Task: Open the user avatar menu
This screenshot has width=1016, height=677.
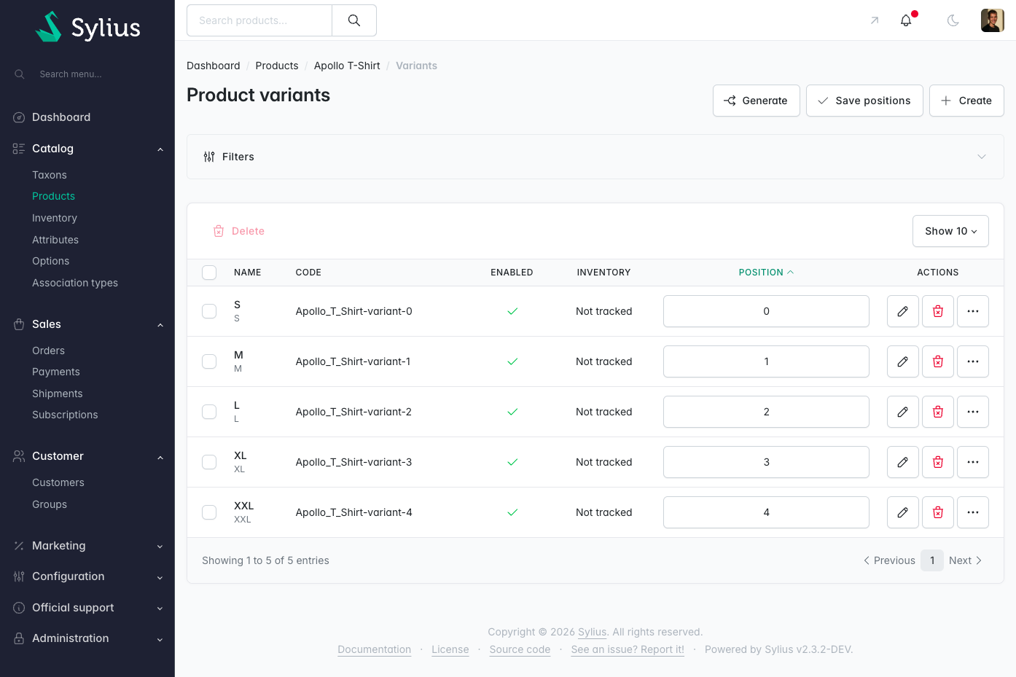Action: click(993, 20)
